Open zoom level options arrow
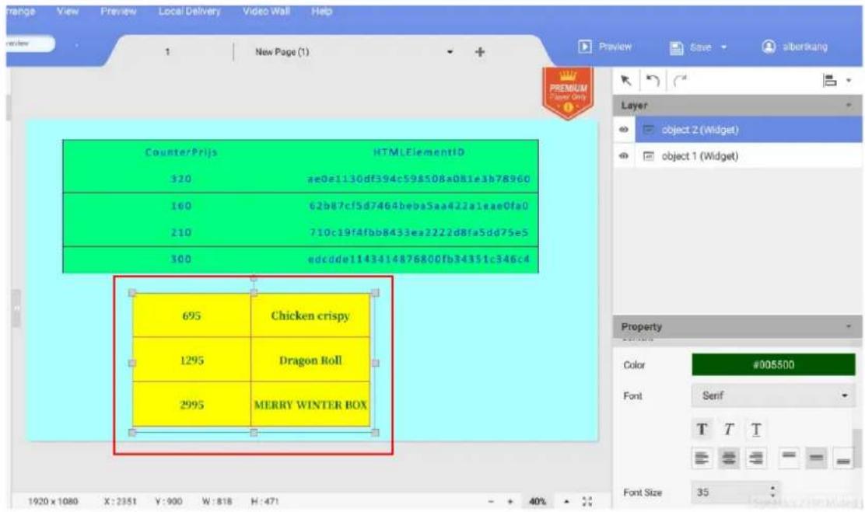The height and width of the screenshot is (512, 865). 566,502
